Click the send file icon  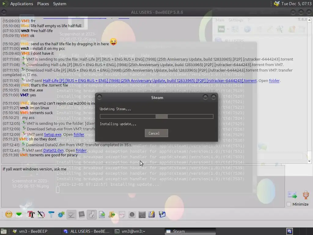[x=102, y=214]
